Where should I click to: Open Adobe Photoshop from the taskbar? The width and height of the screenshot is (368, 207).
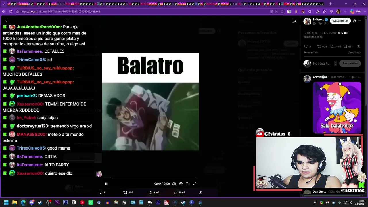(65, 202)
